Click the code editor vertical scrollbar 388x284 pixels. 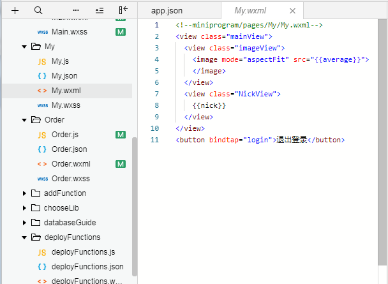tap(382, 142)
